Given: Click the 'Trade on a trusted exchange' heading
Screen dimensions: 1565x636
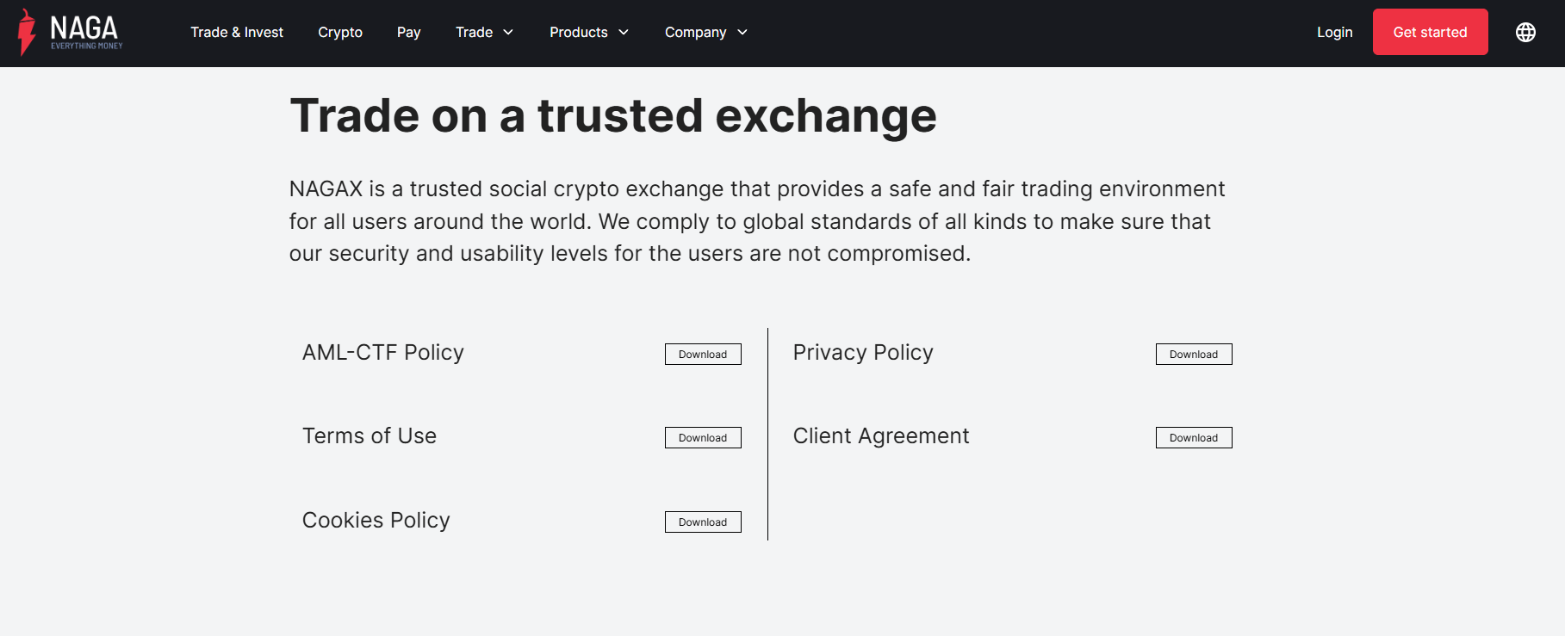Looking at the screenshot, I should click(x=613, y=116).
